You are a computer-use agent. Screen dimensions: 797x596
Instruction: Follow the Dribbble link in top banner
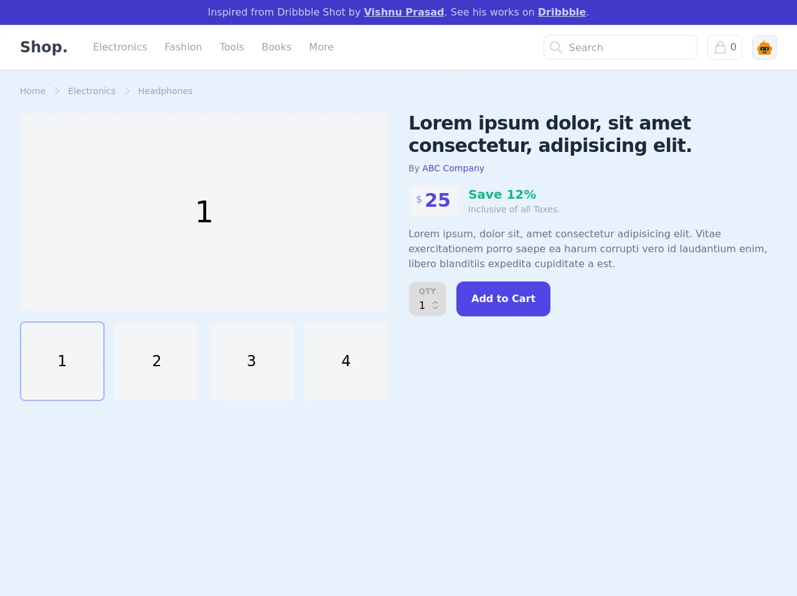562,12
